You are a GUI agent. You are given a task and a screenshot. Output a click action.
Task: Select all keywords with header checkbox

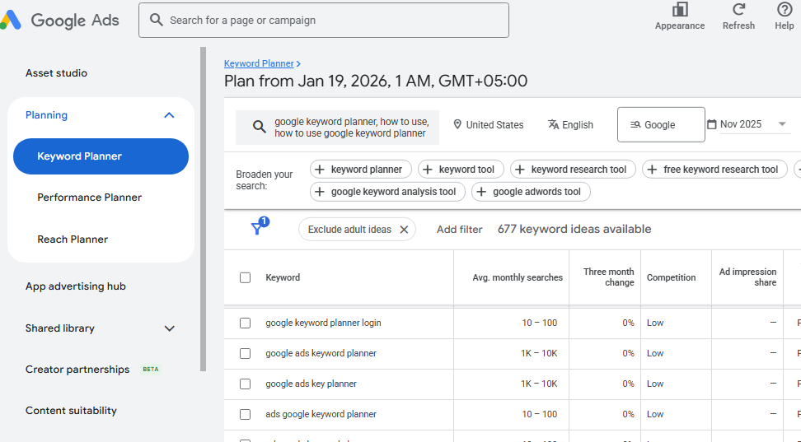[x=245, y=277]
